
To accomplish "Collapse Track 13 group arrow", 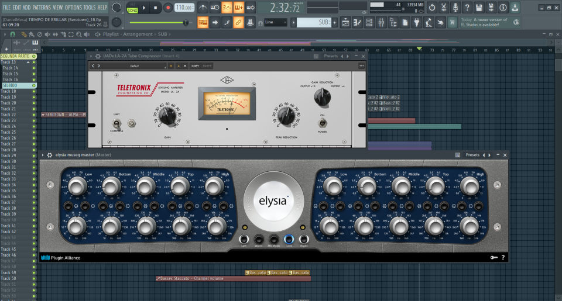I will click(28, 63).
